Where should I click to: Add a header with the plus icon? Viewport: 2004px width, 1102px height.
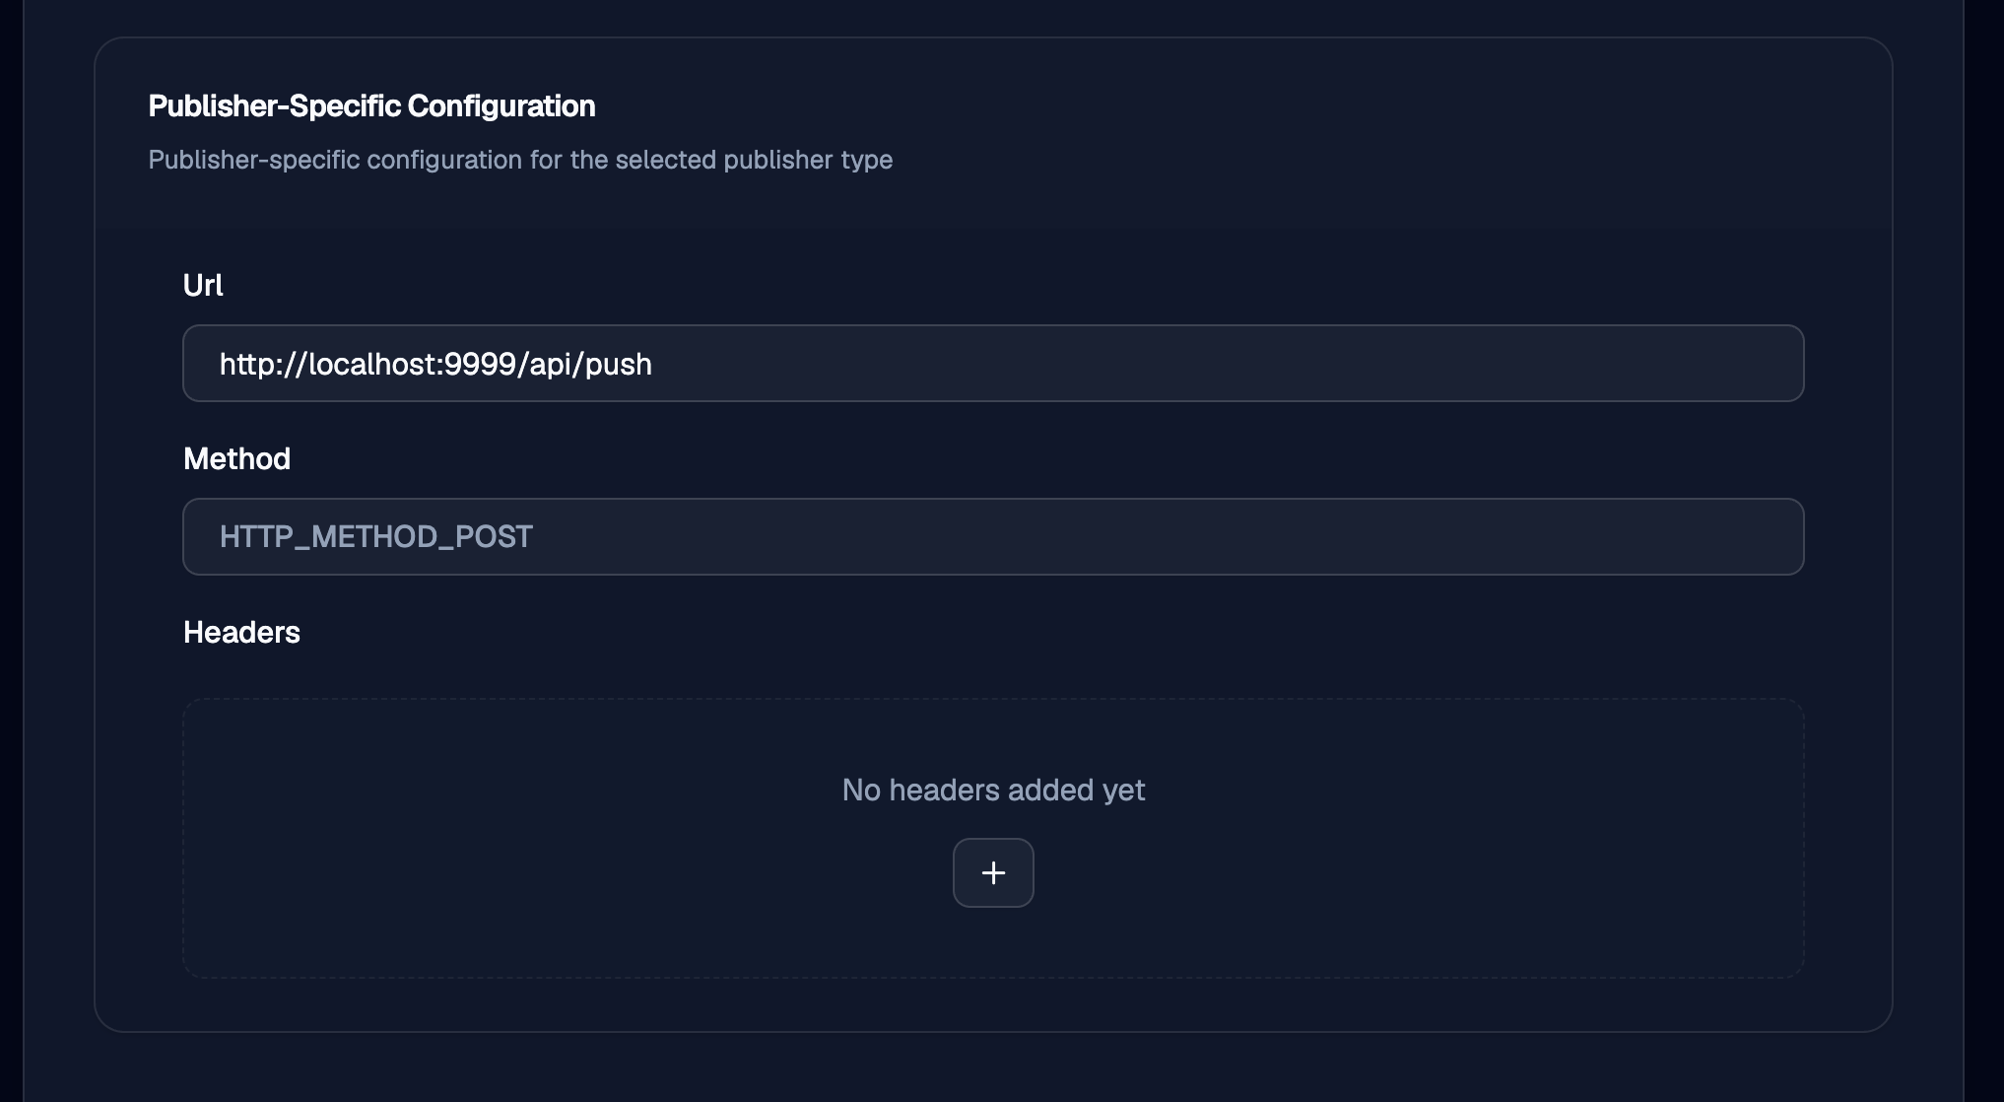pyautogui.click(x=993, y=872)
